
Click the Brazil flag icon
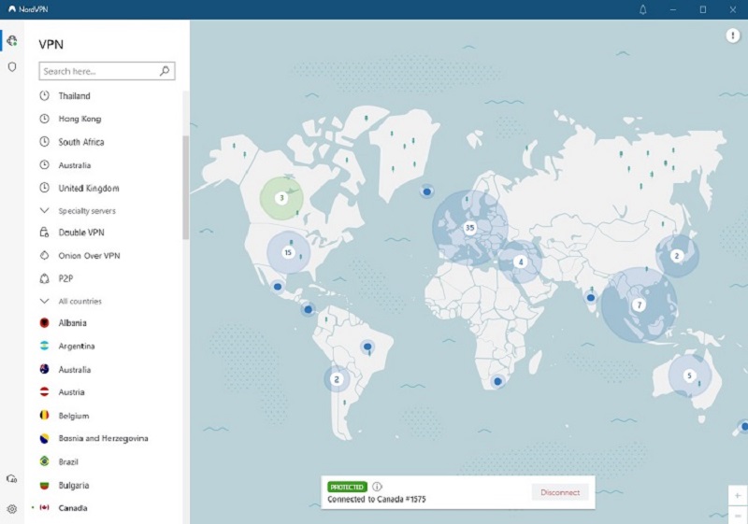44,461
